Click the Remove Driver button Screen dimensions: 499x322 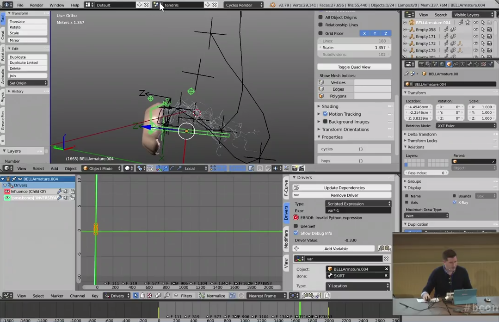tap(344, 195)
